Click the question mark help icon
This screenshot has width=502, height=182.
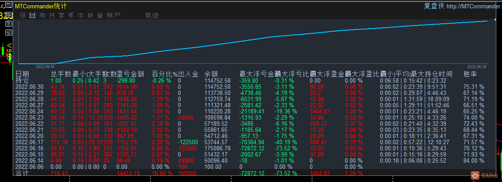9,24
